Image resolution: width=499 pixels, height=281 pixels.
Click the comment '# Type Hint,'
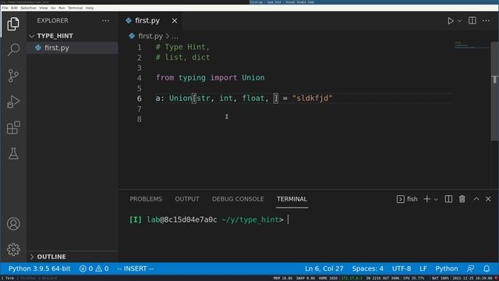pyautogui.click(x=182, y=47)
